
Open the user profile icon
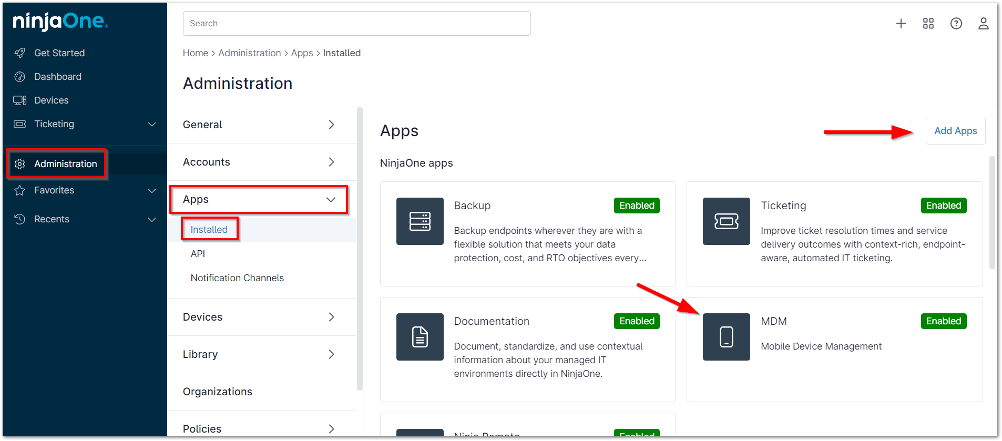983,24
